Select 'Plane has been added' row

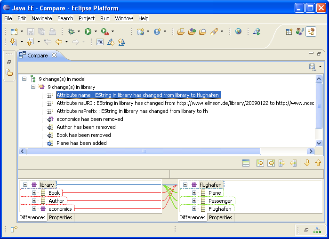[81, 143]
